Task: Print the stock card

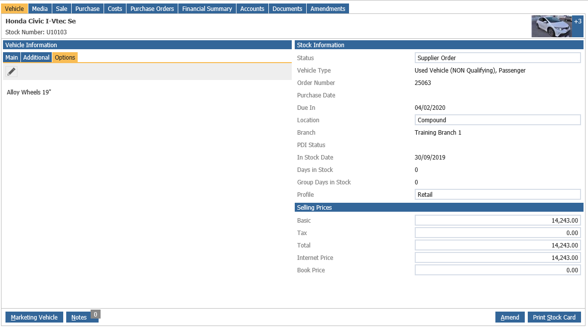Action: click(554, 317)
